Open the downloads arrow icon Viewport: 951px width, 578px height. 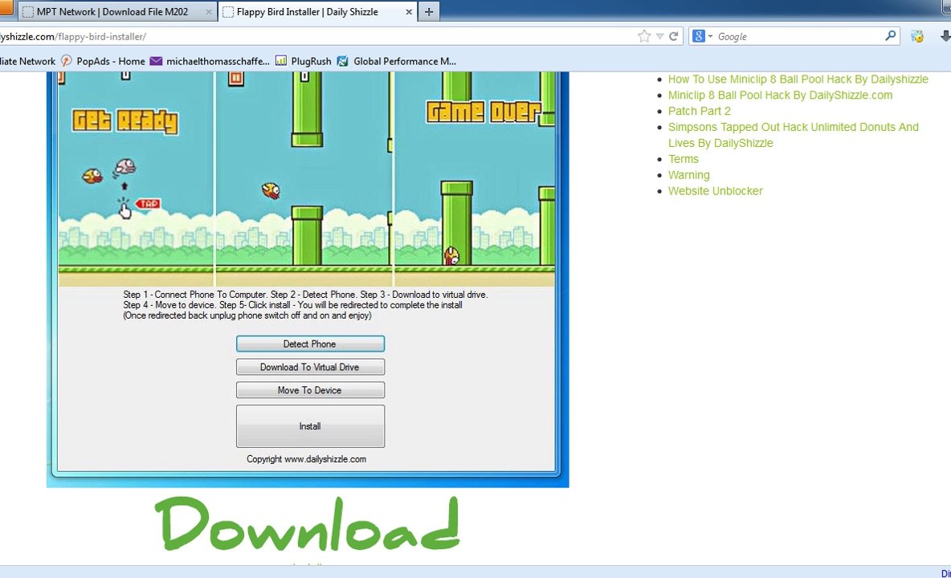tap(945, 36)
